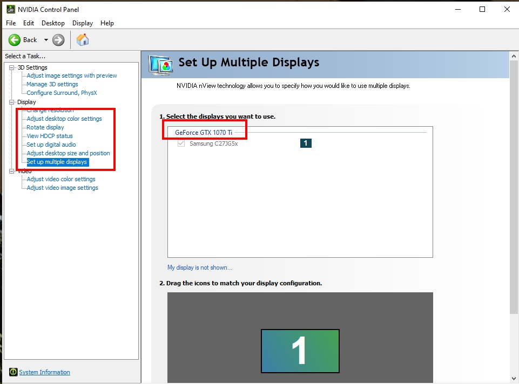Collapse the Display tree node
This screenshot has height=384, width=519.
pyautogui.click(x=11, y=102)
